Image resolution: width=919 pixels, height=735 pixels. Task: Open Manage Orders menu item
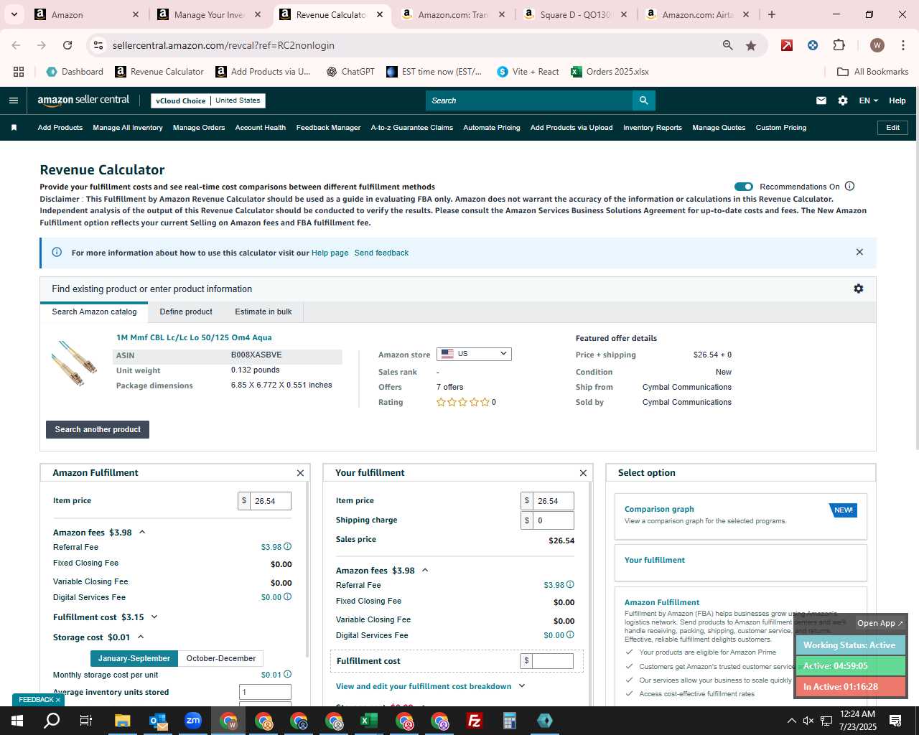tap(199, 128)
